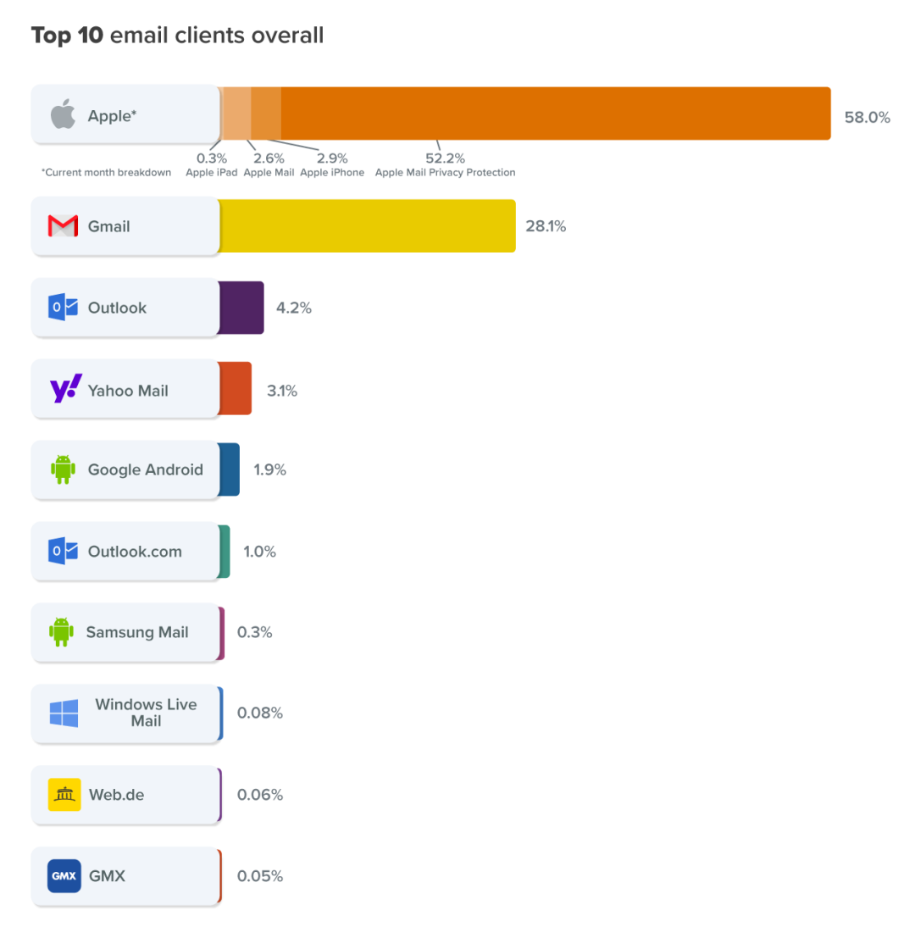Click the Yahoo Mail logo icon
The image size is (915, 927).
[65, 389]
